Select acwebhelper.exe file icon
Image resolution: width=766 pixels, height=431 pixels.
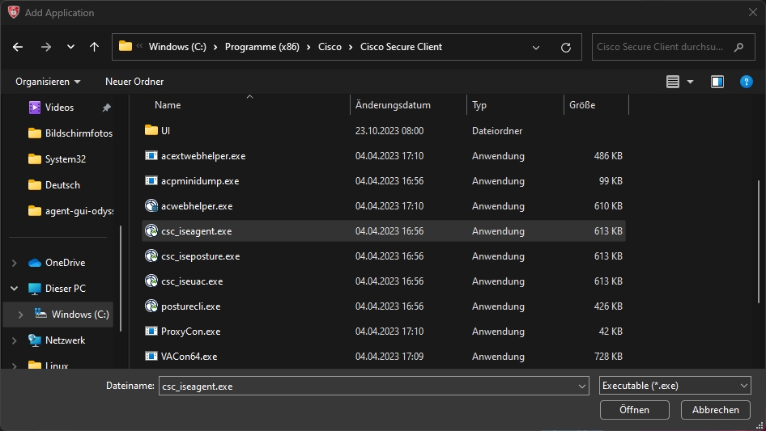click(x=151, y=205)
